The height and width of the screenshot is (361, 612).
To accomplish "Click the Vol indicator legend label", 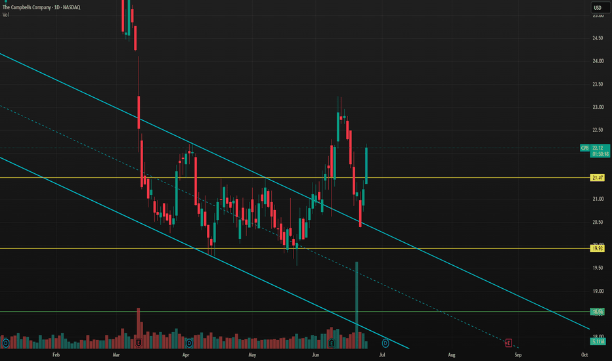I will point(5,15).
